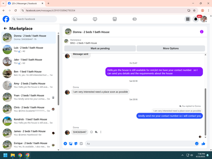Open Enrique 2 beds 1 bath conversation
The image size is (212, 159).
coord(28,145)
